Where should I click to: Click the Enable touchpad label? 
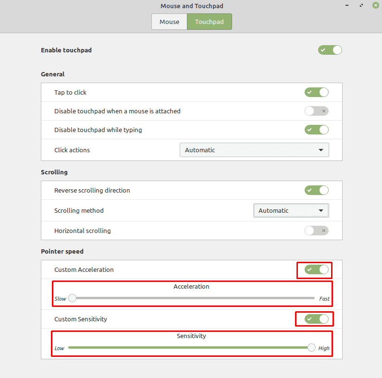pos(66,50)
